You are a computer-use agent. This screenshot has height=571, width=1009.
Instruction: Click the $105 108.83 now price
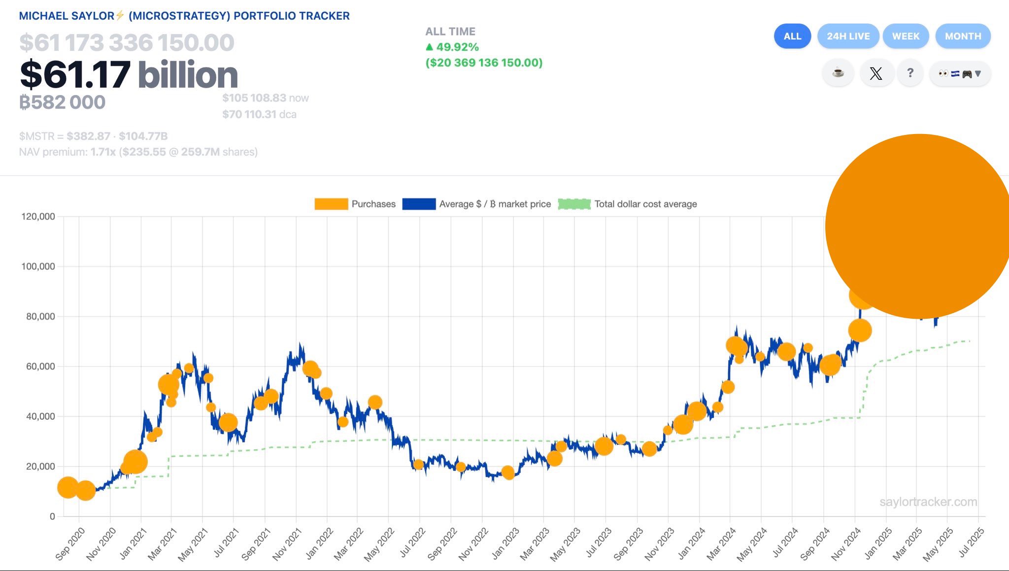(265, 98)
